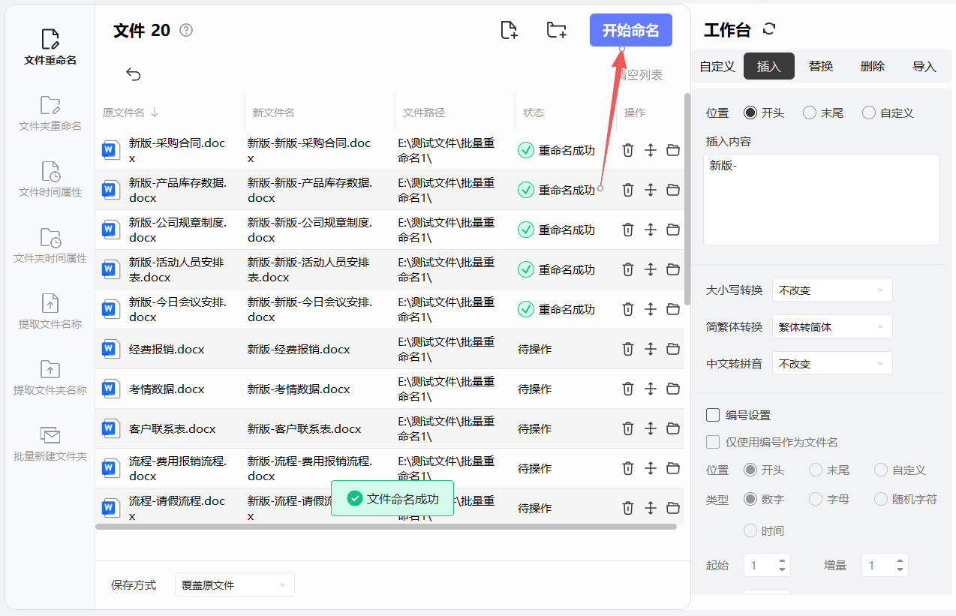Viewport: 956px width, 616px height.
Task: Open the 简繁体转换 dropdown
Action: (x=832, y=327)
